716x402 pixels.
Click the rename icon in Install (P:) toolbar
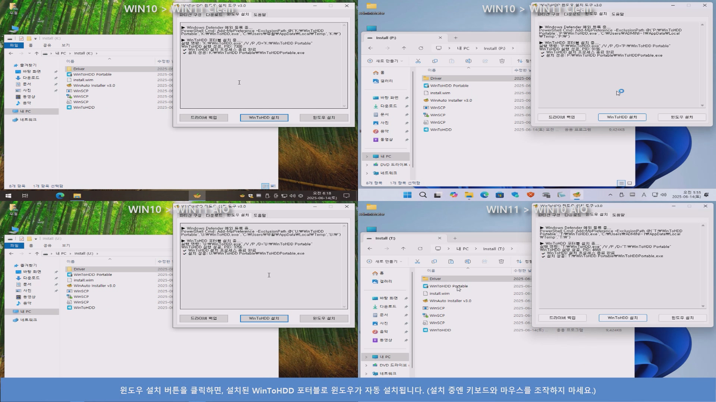coord(468,61)
